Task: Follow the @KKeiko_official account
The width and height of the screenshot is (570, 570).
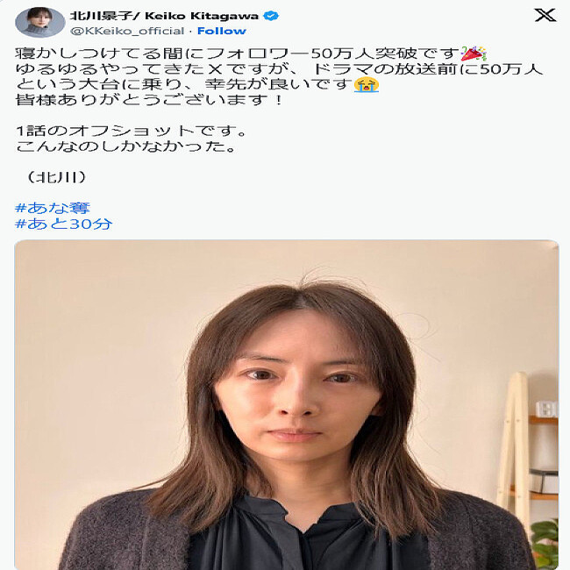Action: [222, 32]
